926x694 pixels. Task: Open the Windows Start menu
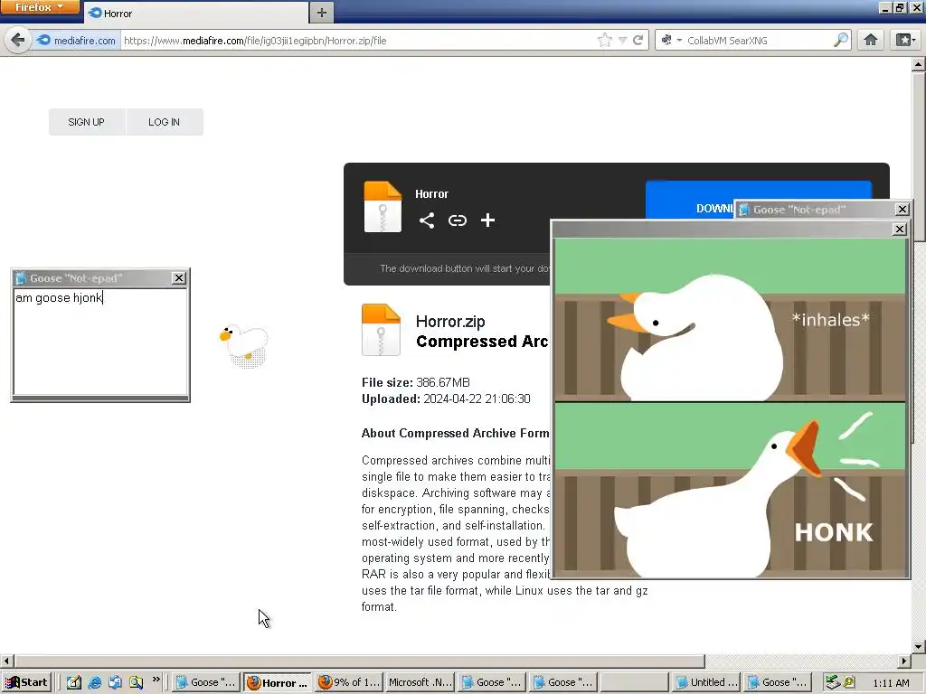[26, 682]
